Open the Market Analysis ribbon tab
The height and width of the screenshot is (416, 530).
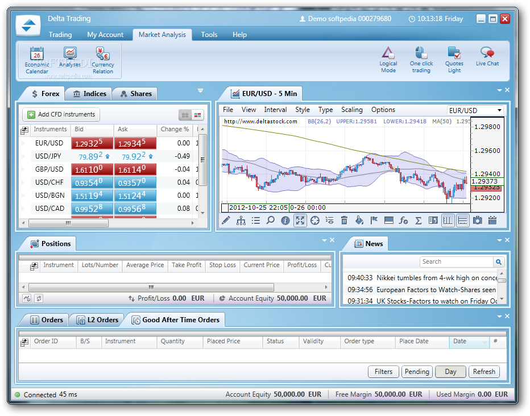coord(162,35)
